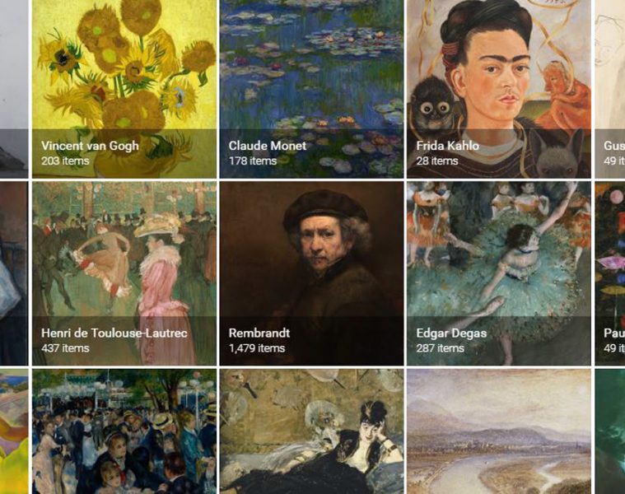Open the Vincent van Gogh sunflowers thumbnail
The height and width of the screenshot is (494, 625).
[x=124, y=88]
